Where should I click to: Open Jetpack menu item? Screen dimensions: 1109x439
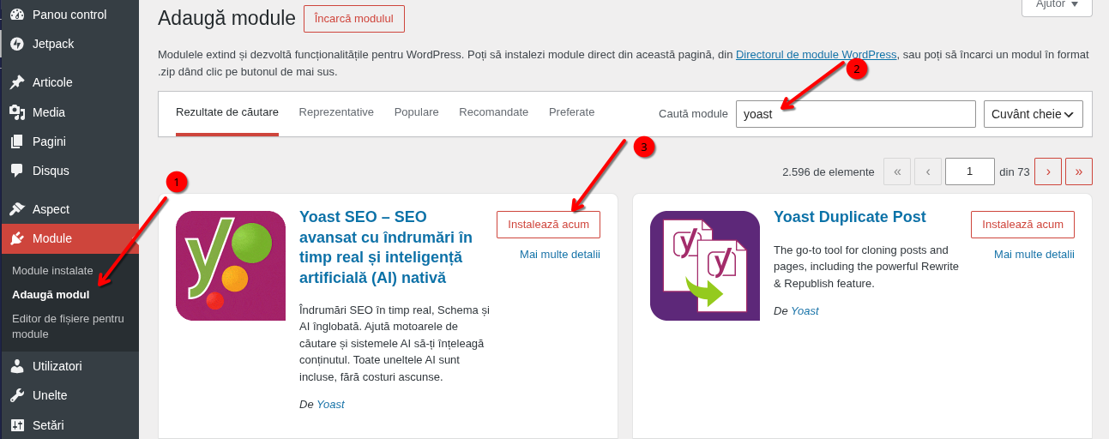69,44
